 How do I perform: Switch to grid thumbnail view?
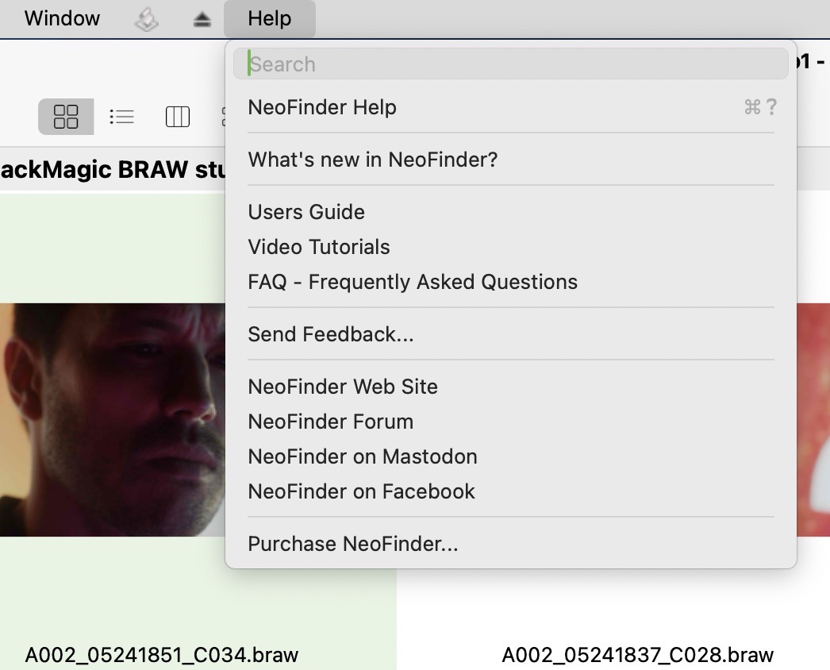pos(66,116)
